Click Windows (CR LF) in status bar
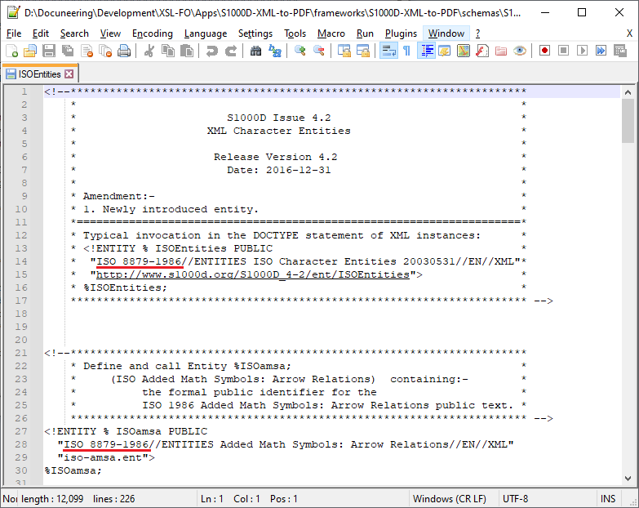This screenshot has width=639, height=508. (449, 499)
